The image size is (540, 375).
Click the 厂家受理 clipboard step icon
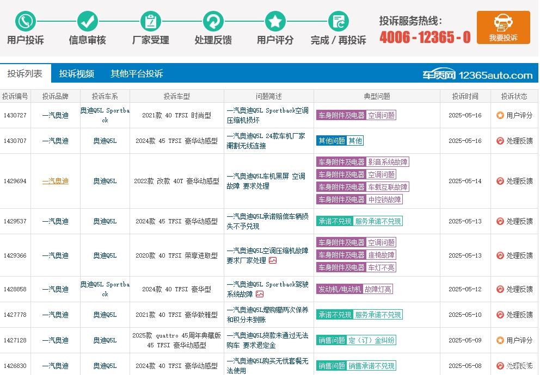point(150,21)
